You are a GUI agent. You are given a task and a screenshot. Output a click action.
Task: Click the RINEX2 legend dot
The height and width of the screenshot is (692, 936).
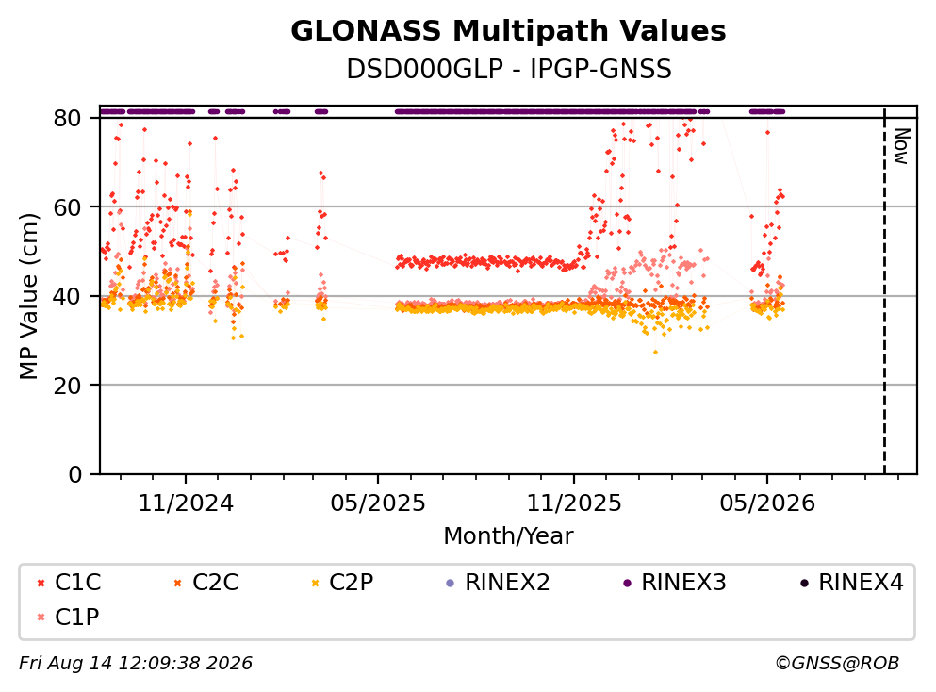(x=451, y=583)
